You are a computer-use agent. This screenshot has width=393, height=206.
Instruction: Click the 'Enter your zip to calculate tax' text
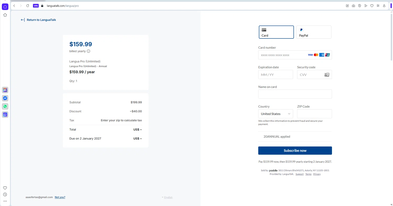point(121,120)
